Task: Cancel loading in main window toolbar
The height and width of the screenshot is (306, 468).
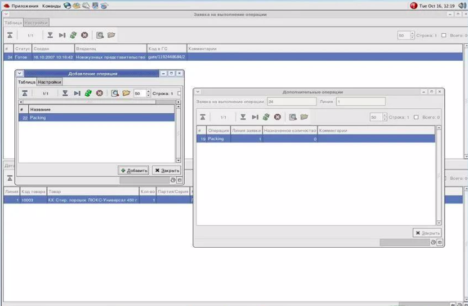Action: (85, 35)
